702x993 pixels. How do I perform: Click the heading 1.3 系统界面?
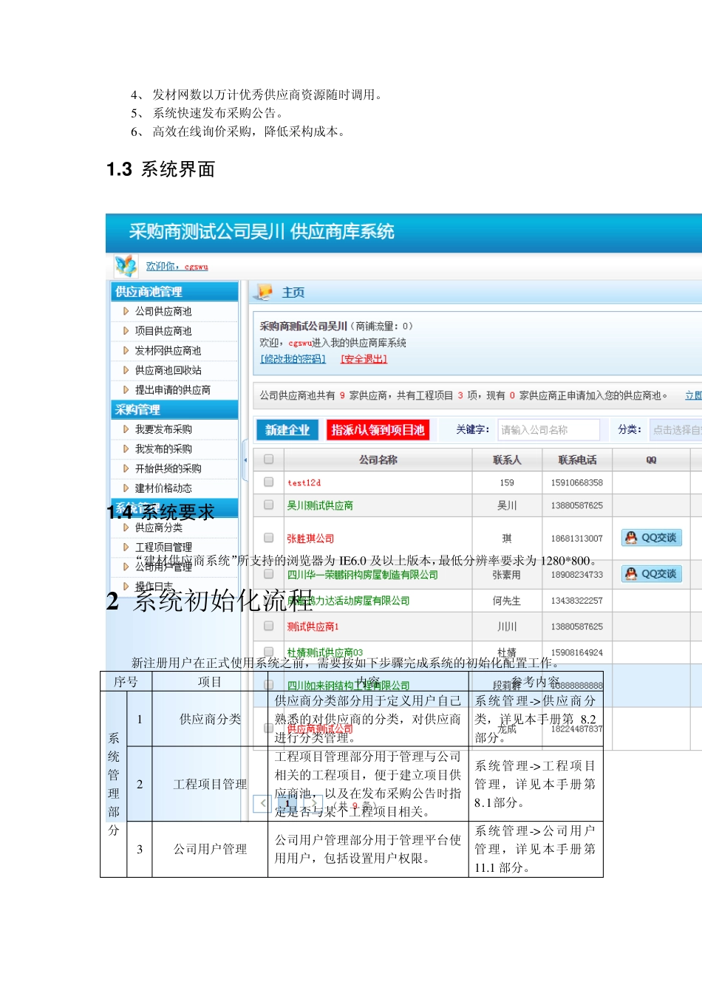(x=161, y=169)
